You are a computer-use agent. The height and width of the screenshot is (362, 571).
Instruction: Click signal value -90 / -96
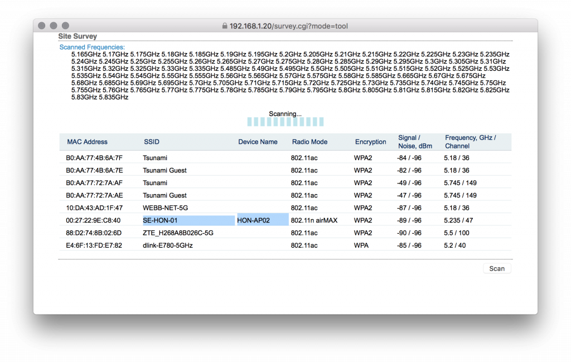(409, 233)
